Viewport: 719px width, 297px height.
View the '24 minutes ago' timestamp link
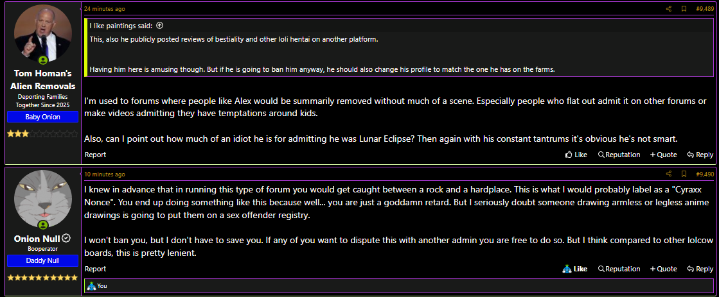point(104,9)
